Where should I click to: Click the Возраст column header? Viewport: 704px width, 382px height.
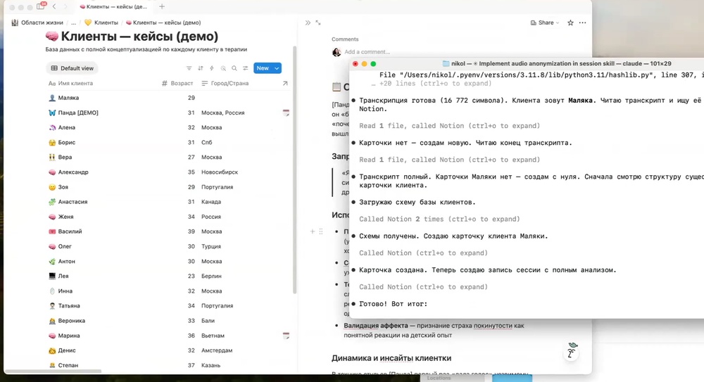pos(177,83)
